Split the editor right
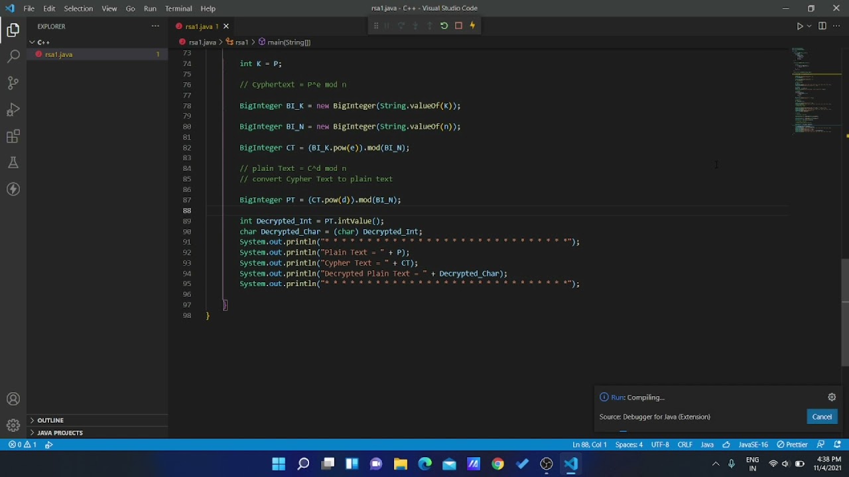Image resolution: width=849 pixels, height=477 pixels. click(822, 26)
